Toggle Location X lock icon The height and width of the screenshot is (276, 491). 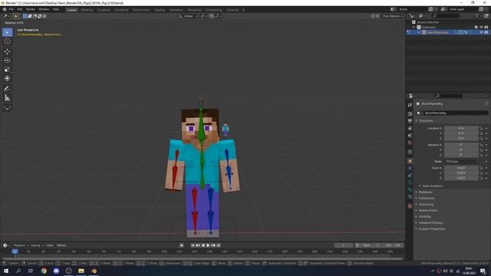click(x=481, y=128)
